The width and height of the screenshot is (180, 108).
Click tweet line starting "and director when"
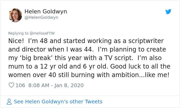[87, 49]
